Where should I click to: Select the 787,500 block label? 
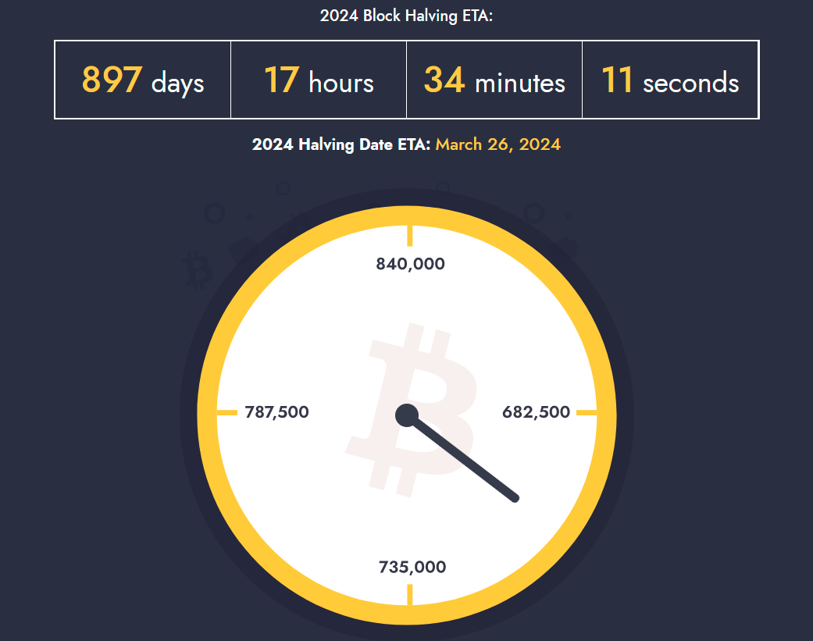[277, 412]
